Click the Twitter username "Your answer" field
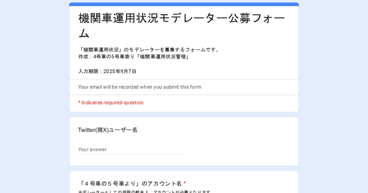Screen dimensions: 368x193 [131, 149]
